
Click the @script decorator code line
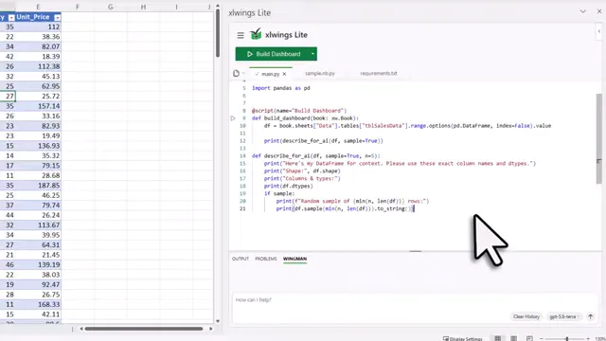click(299, 111)
